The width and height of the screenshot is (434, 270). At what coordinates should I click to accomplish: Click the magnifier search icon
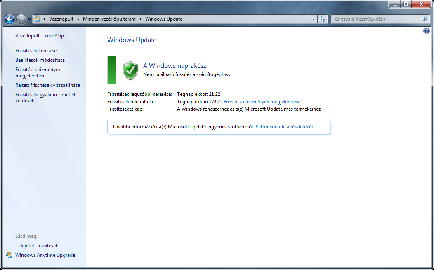point(425,19)
